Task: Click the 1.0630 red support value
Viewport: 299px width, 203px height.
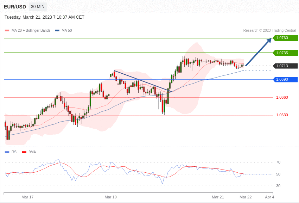Action: 282,115
